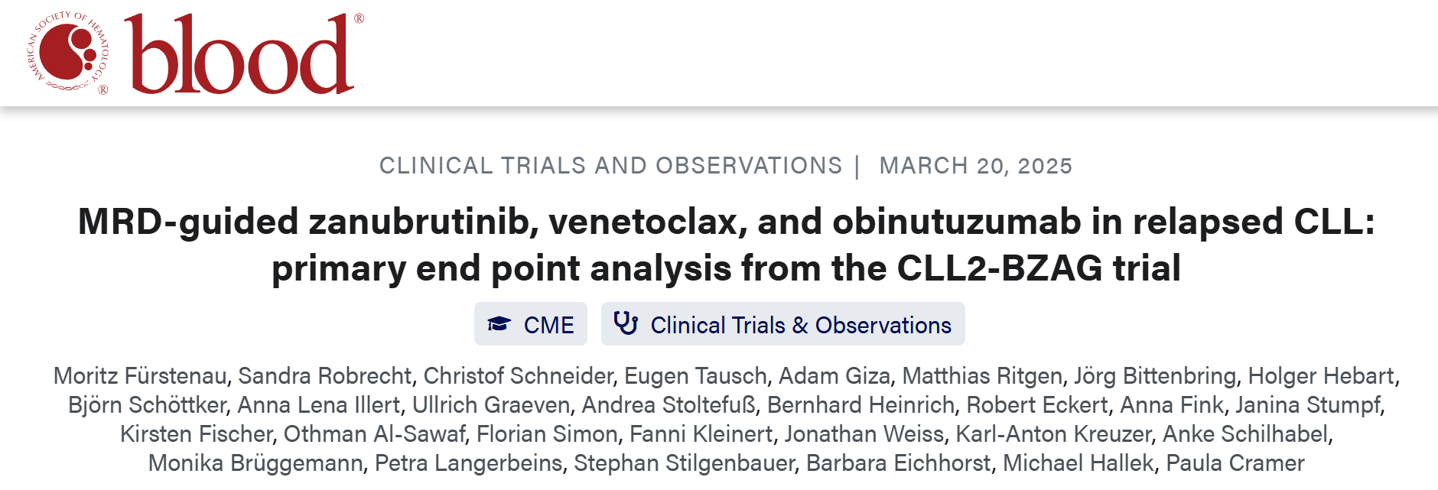Screen dimensions: 1438x490
Task: Click author Janina Stumpf
Action: (x=1307, y=405)
